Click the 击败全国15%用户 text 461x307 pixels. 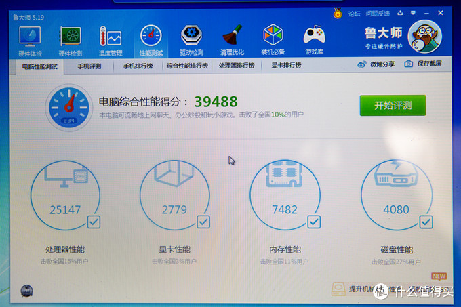pos(64,261)
